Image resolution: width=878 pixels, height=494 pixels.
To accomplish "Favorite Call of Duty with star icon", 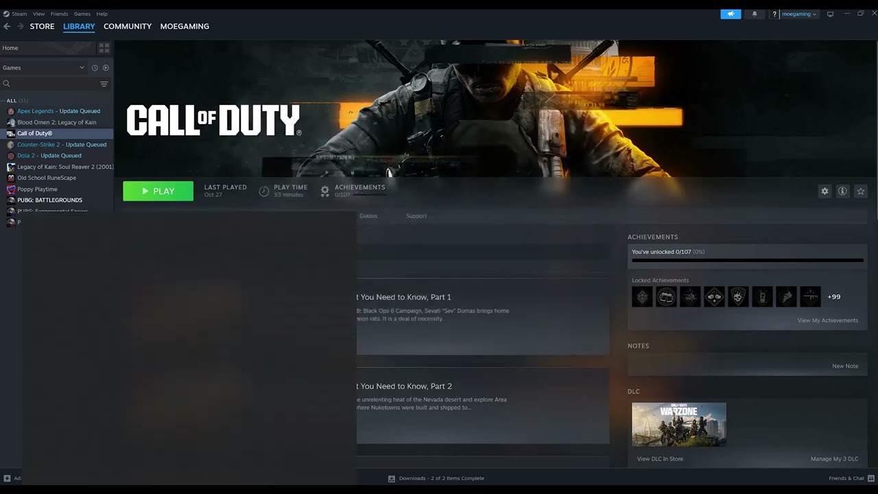I will (x=861, y=191).
